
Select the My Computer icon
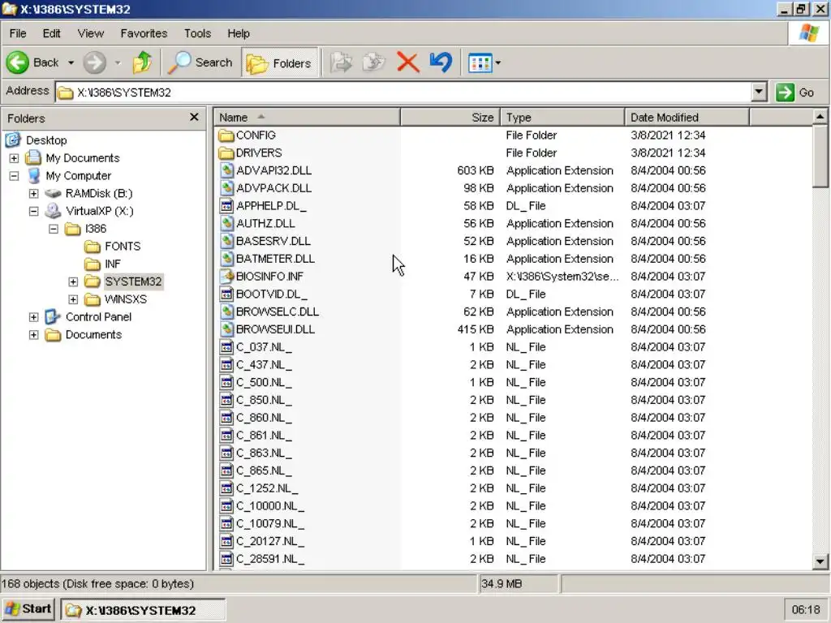pyautogui.click(x=33, y=175)
